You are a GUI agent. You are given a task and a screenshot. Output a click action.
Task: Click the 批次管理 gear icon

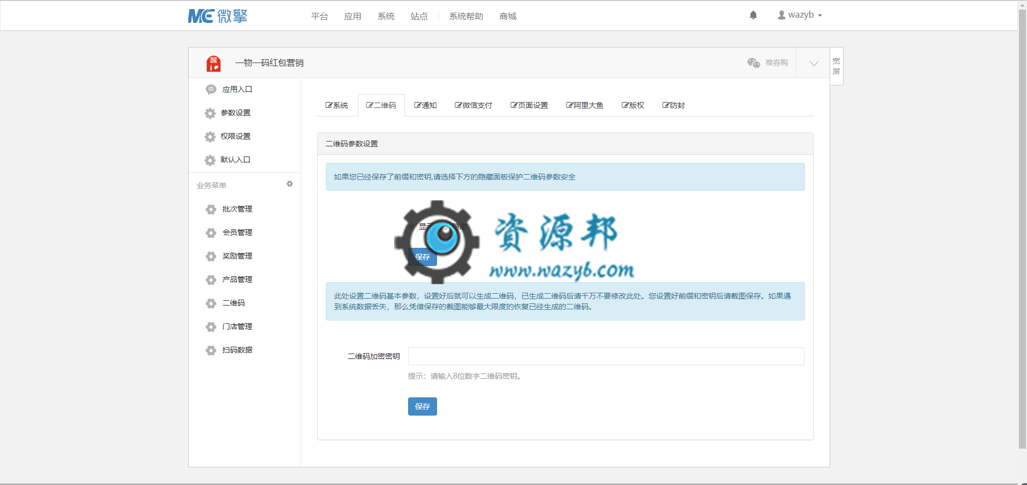tap(211, 209)
